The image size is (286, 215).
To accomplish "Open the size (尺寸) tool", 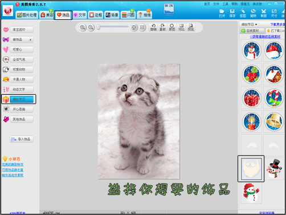I will [274, 13].
